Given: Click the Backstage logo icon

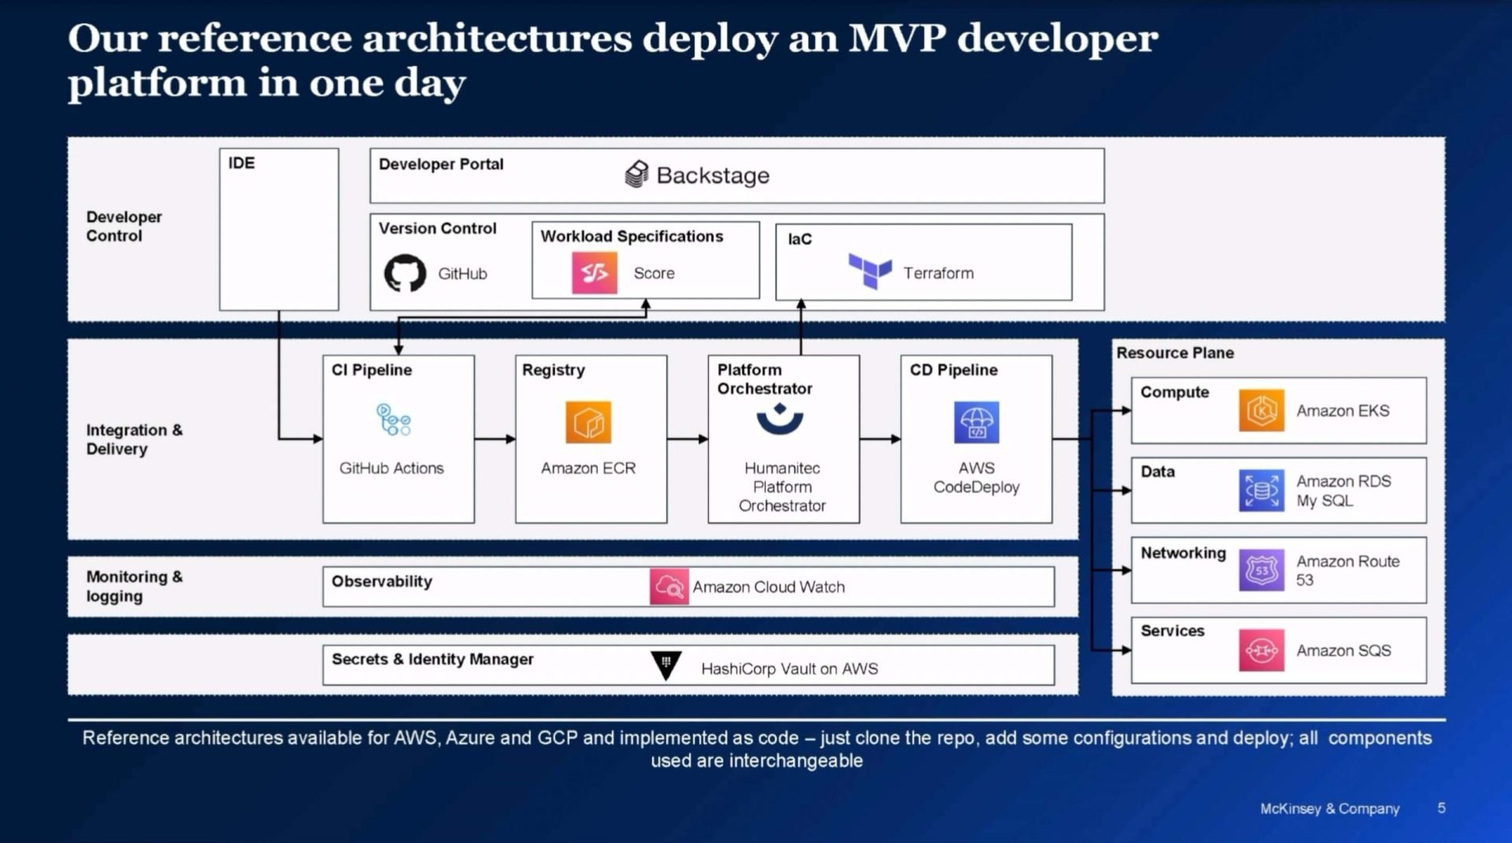Looking at the screenshot, I should click(636, 174).
